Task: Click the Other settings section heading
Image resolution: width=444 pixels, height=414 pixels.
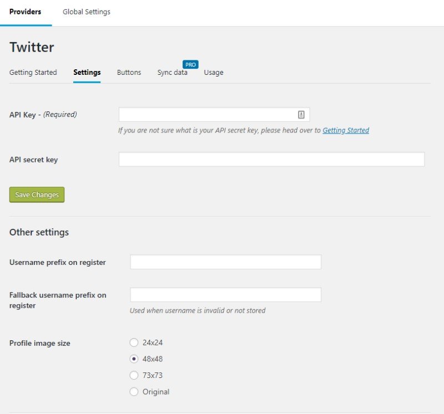Action: 38,232
